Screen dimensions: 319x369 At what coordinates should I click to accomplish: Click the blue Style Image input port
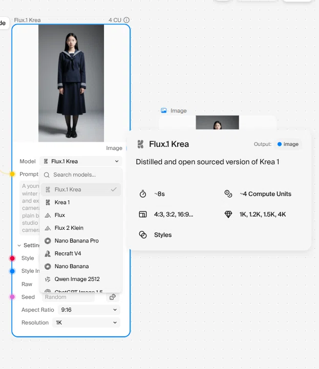click(12, 271)
